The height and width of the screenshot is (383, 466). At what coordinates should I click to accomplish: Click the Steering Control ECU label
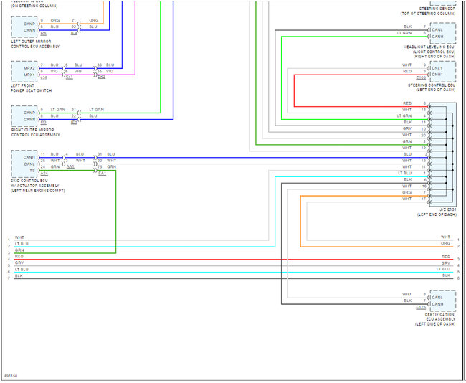pyautogui.click(x=432, y=88)
